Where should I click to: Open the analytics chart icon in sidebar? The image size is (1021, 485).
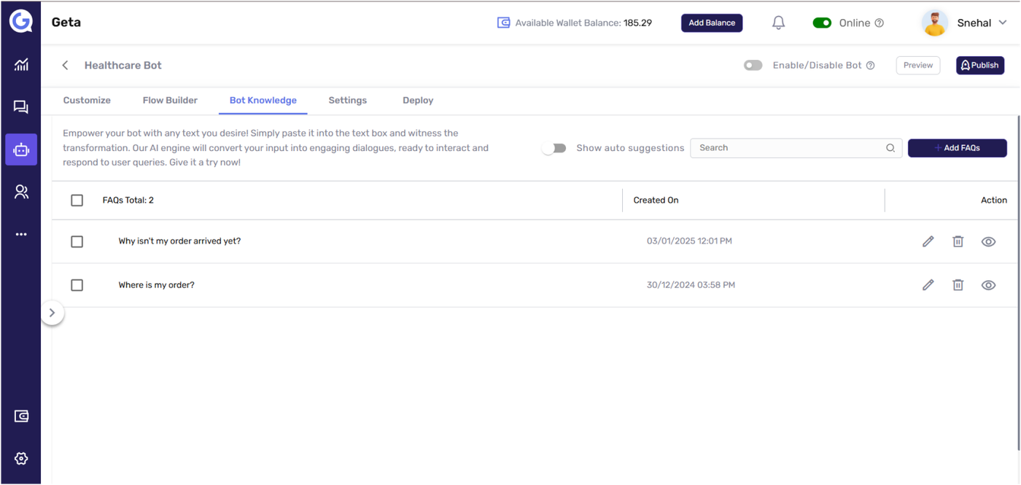point(21,65)
